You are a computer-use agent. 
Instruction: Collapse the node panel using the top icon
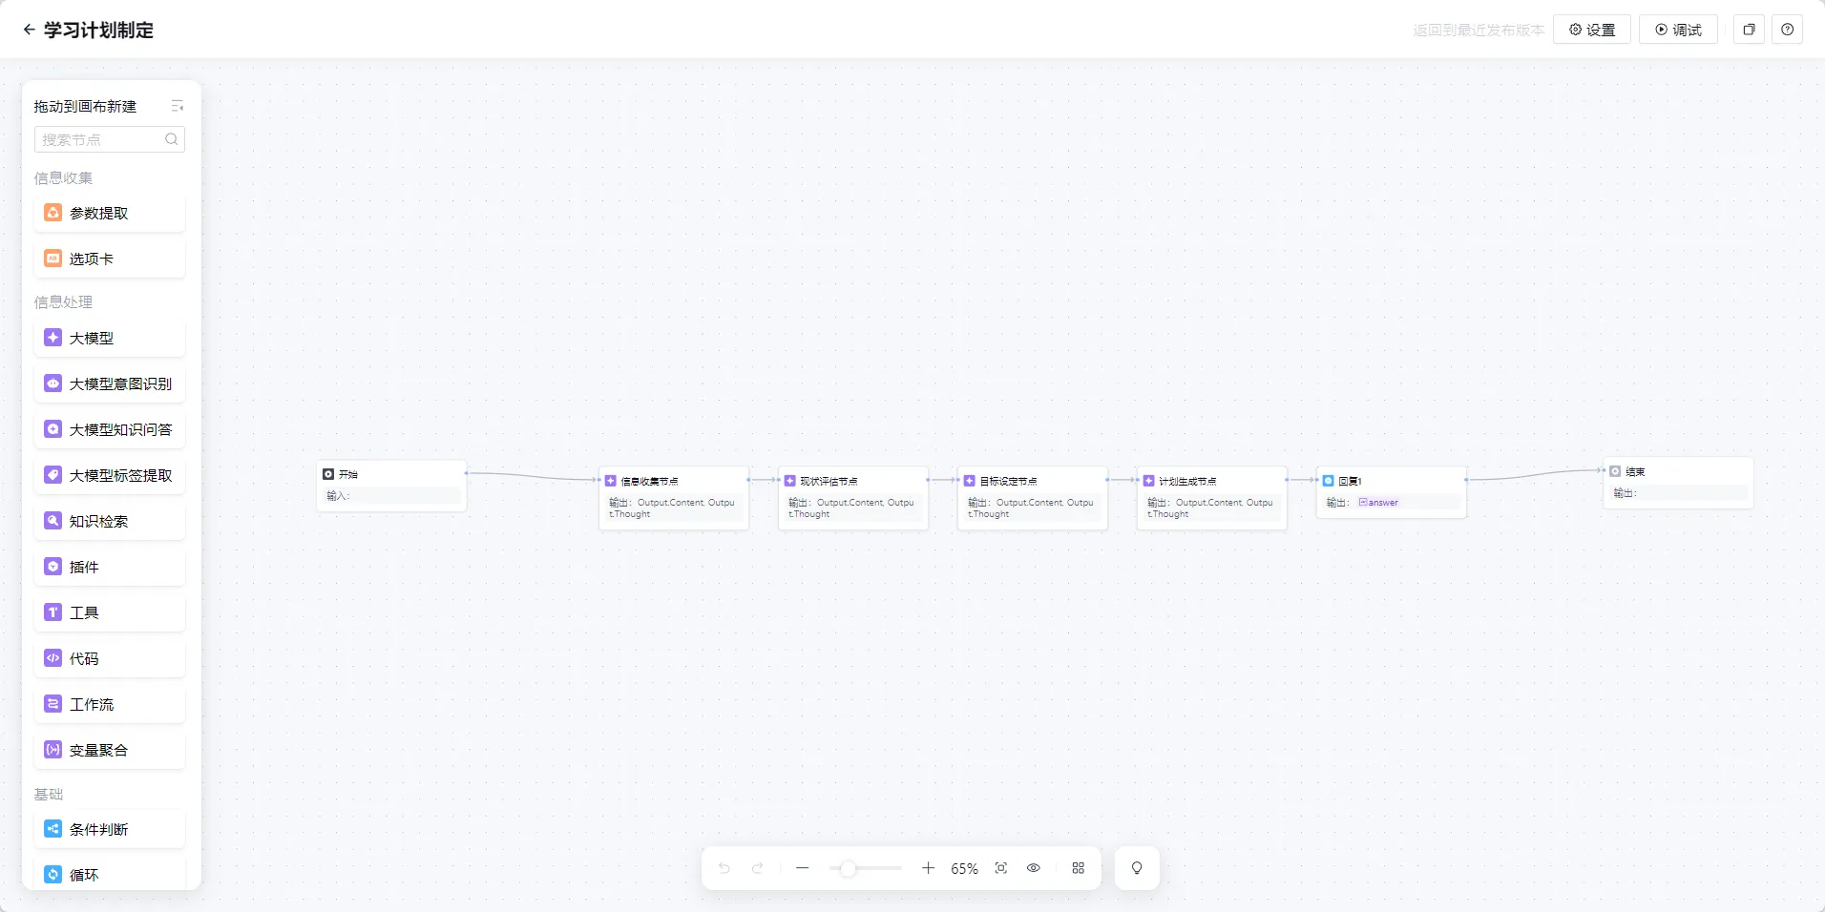click(x=177, y=106)
